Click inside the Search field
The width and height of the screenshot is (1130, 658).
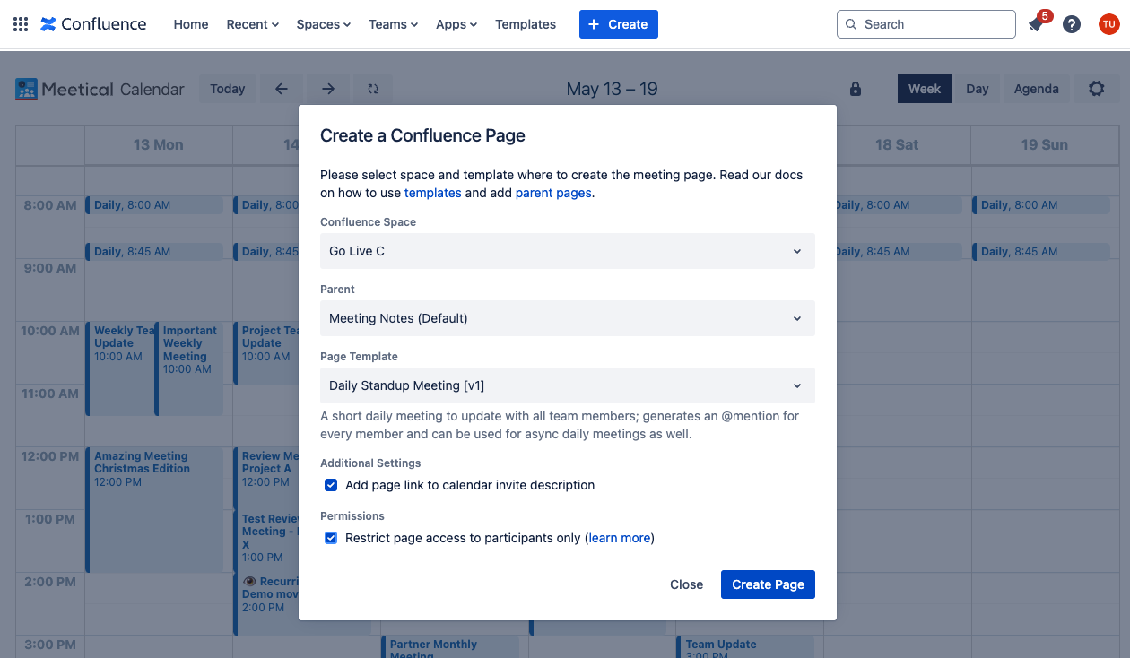tap(926, 24)
